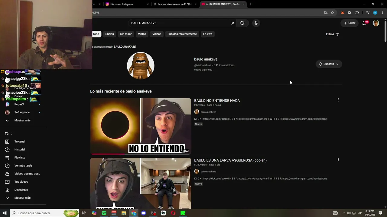Open the Filtros search filters
The width and height of the screenshot is (387, 217).
(x=332, y=34)
